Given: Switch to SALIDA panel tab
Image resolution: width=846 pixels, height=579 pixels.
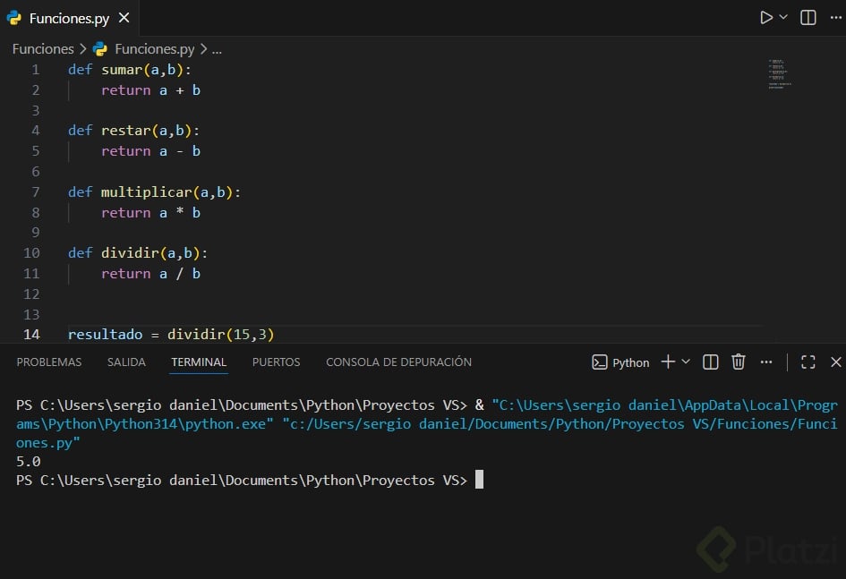Looking at the screenshot, I should 126,362.
